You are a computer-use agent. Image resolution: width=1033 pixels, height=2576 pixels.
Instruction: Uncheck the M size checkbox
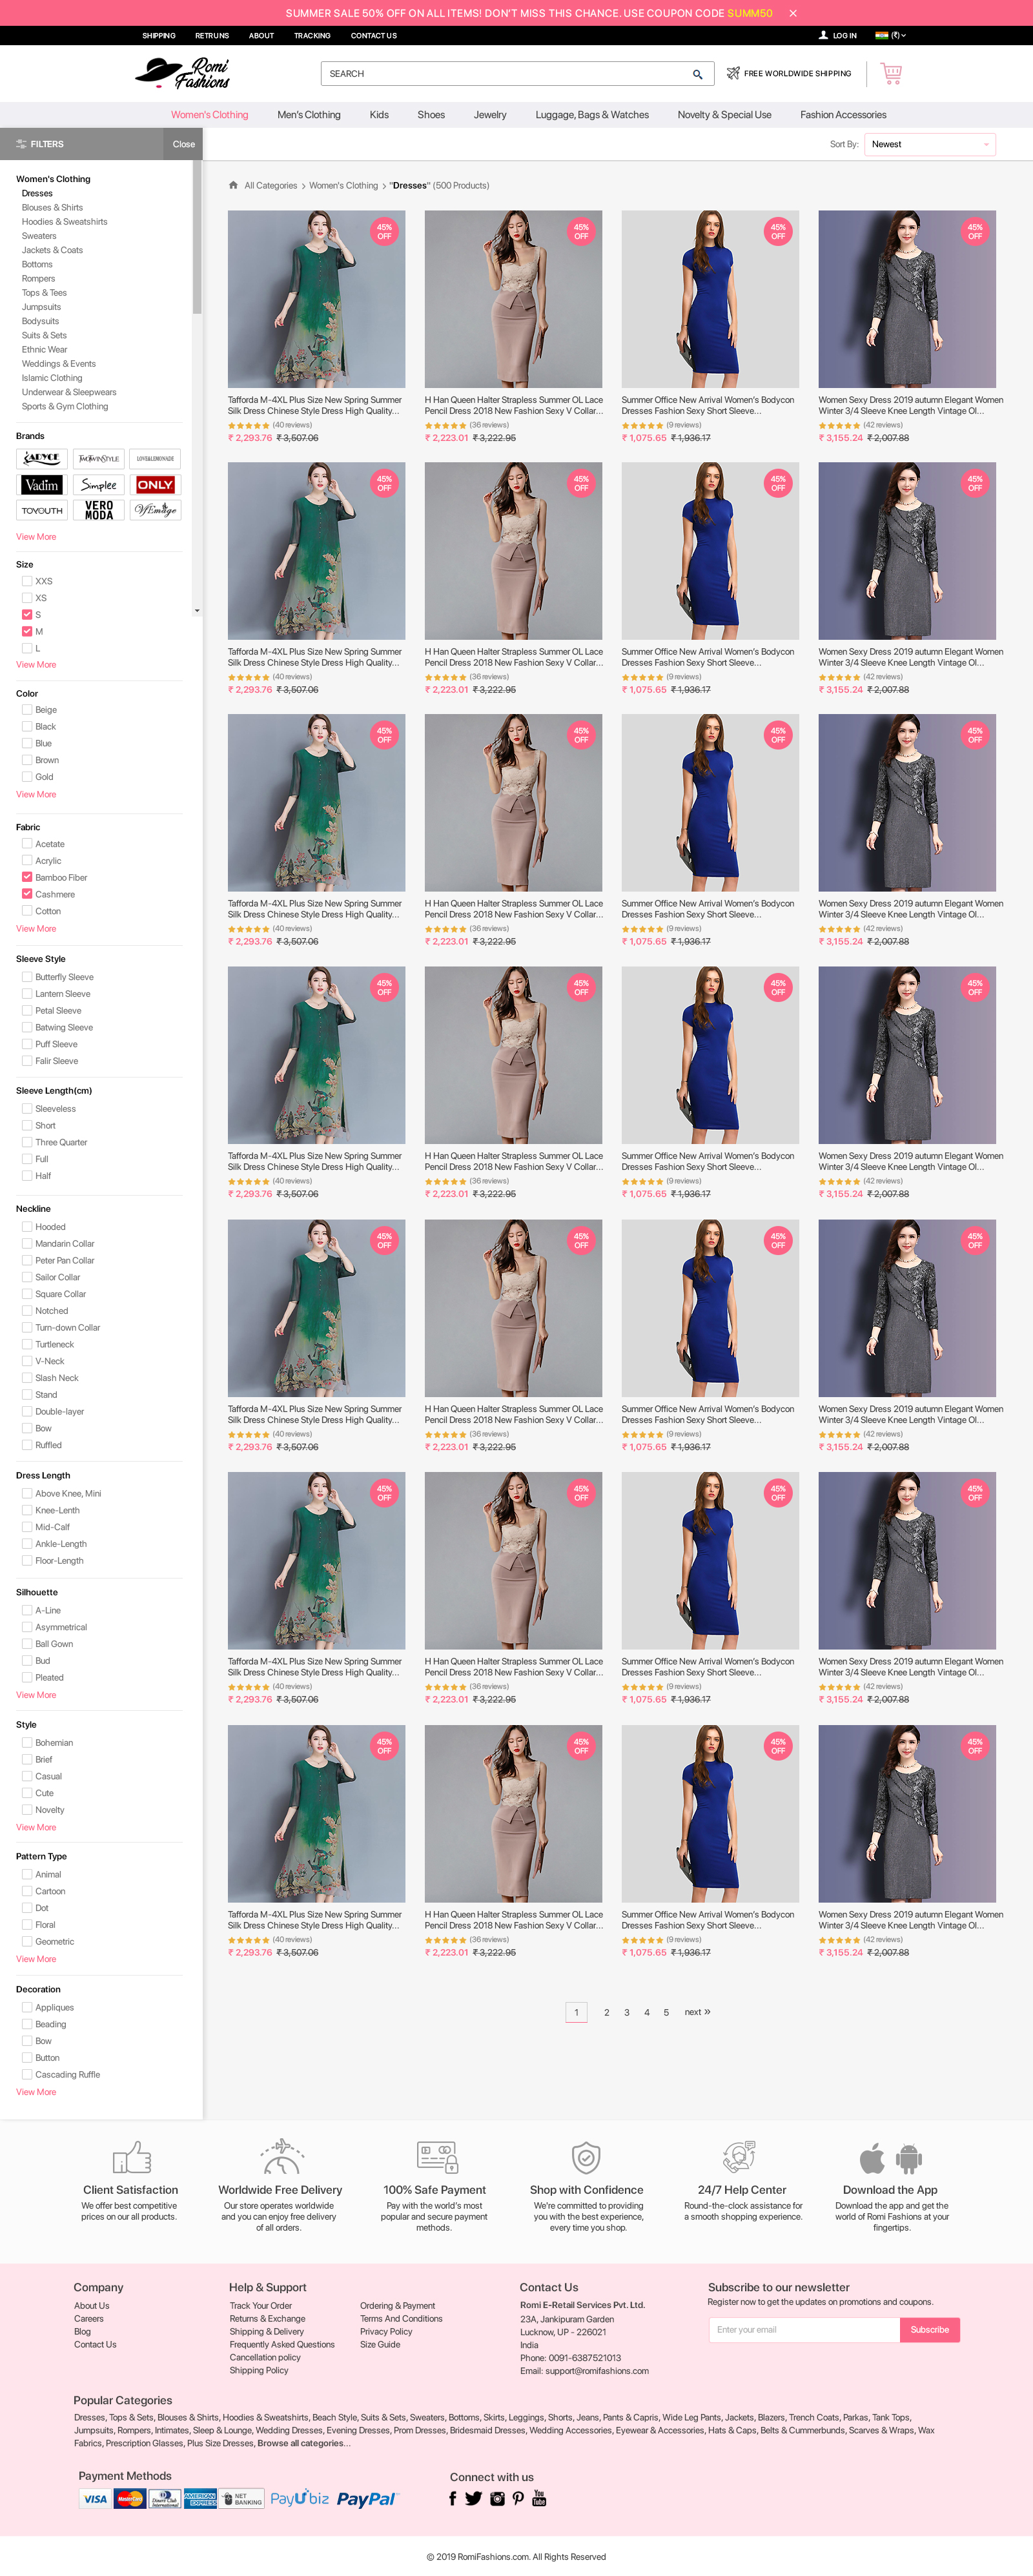[x=27, y=631]
